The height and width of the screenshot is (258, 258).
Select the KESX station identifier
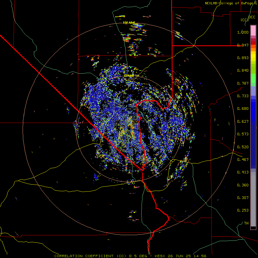(x=161, y=256)
